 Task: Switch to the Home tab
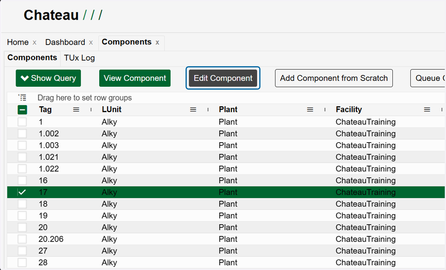point(18,42)
